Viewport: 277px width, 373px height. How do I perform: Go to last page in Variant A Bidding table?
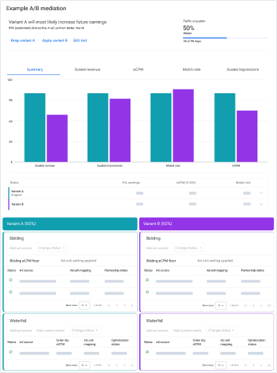coord(132,305)
